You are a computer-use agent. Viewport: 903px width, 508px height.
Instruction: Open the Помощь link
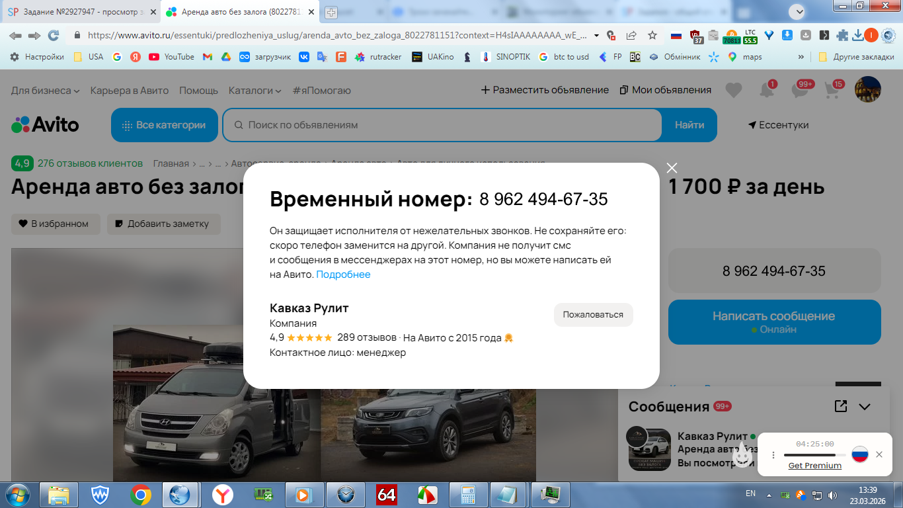point(198,90)
